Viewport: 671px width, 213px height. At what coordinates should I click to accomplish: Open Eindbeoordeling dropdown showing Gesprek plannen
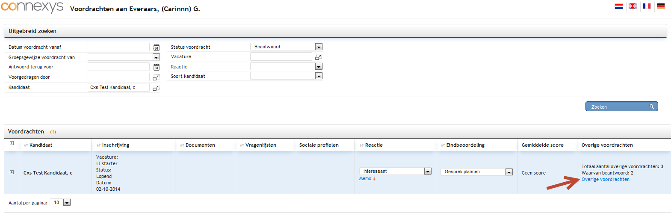pyautogui.click(x=476, y=172)
